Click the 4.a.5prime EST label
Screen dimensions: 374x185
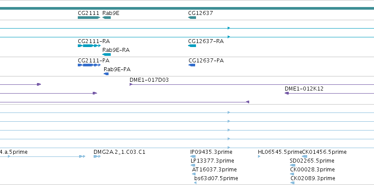[14, 152]
